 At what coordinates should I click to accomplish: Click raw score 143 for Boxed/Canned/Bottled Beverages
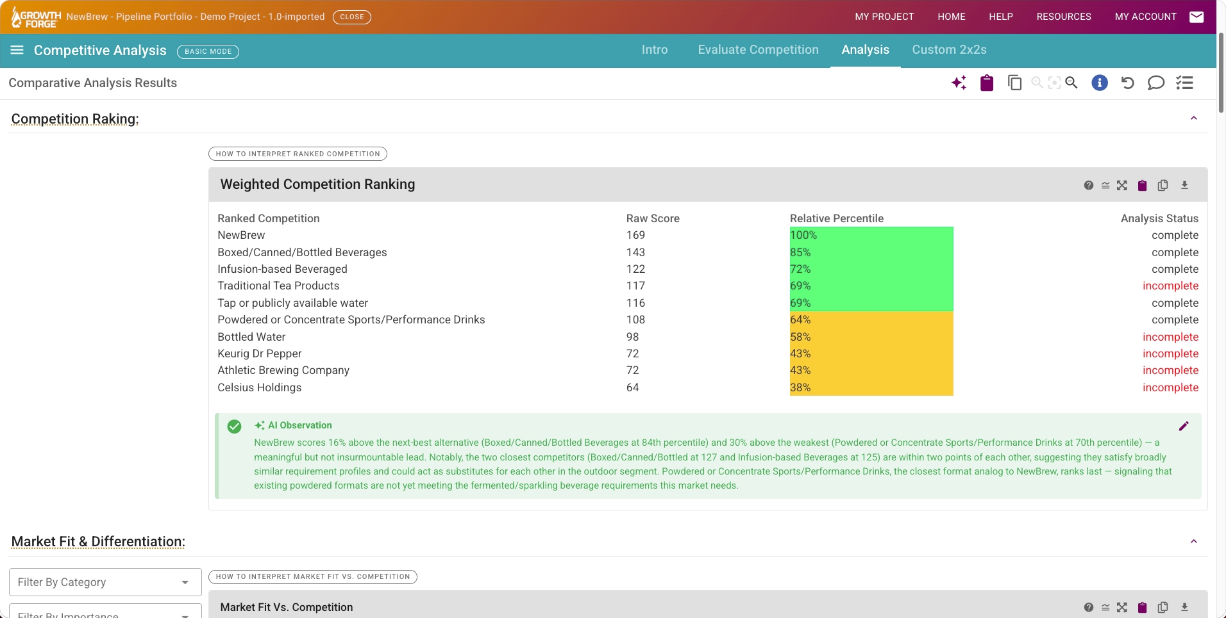[635, 252]
